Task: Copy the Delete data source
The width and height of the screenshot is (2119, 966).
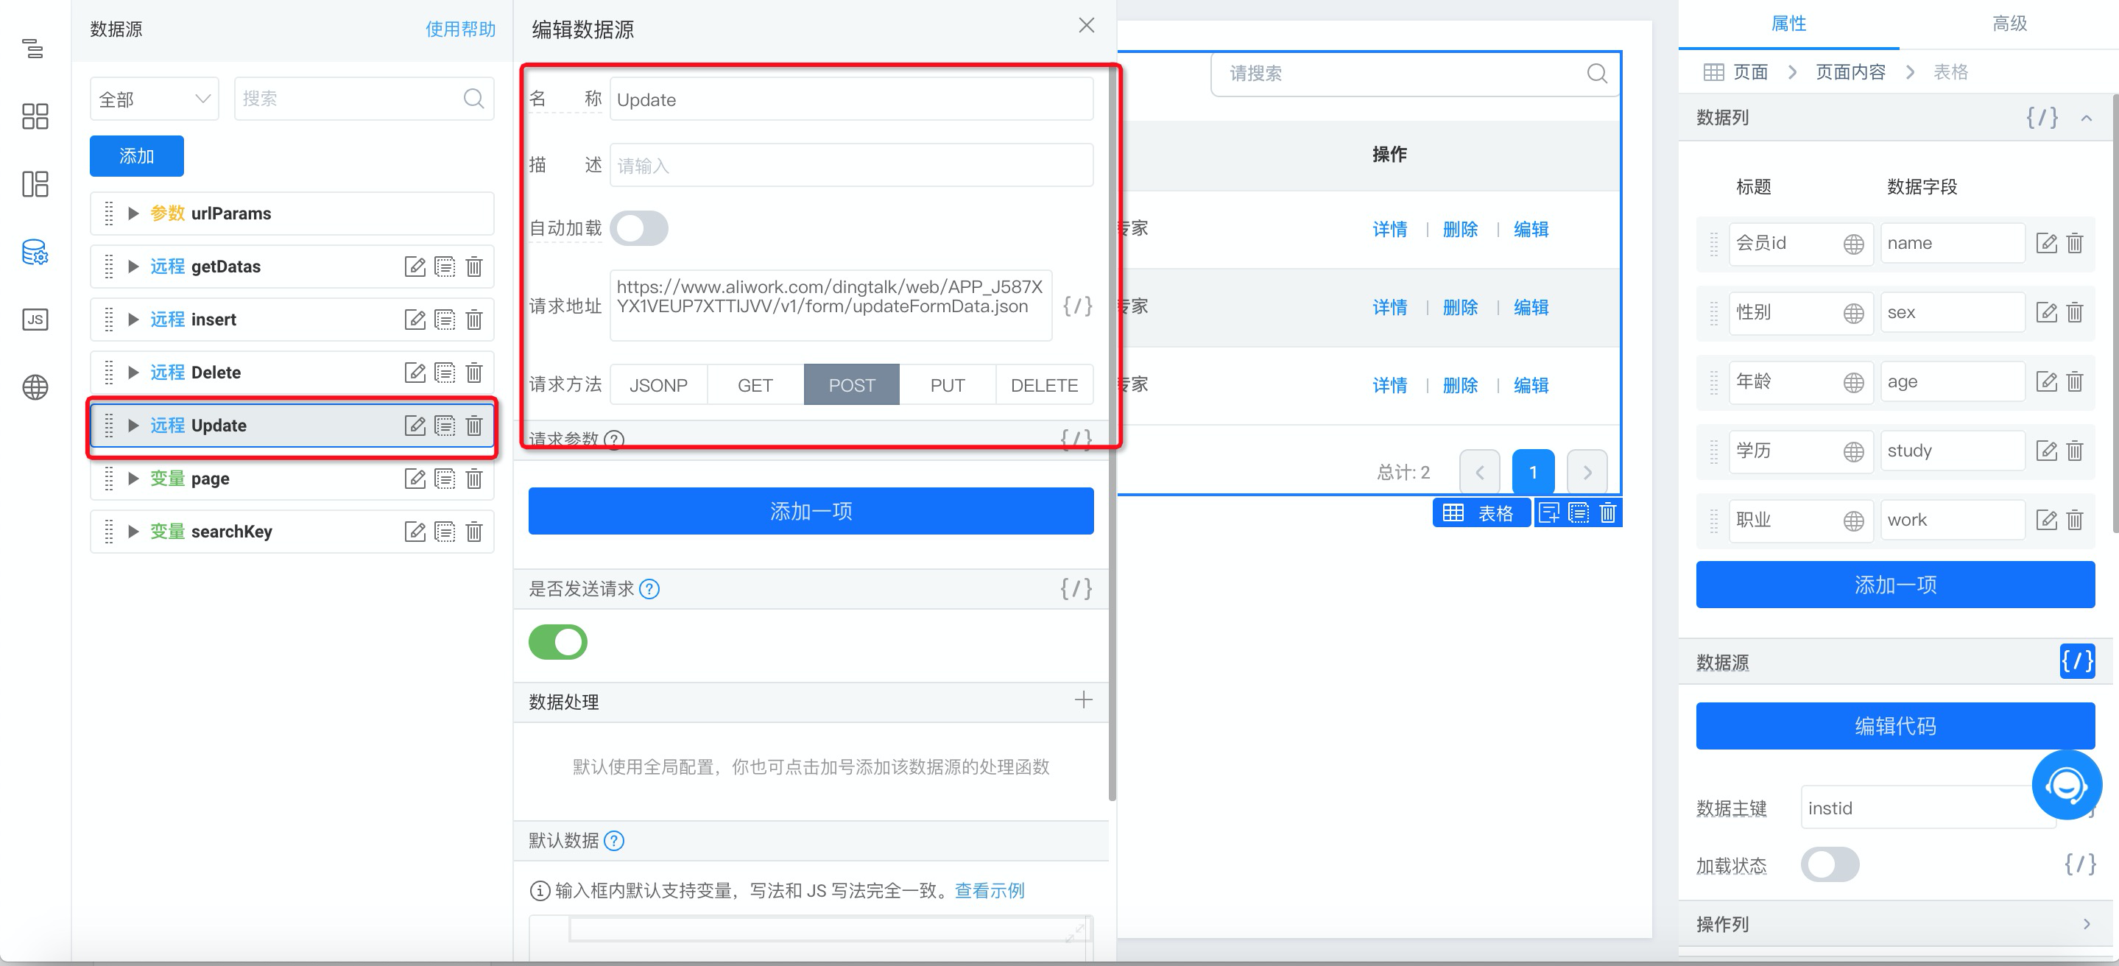Action: (444, 373)
